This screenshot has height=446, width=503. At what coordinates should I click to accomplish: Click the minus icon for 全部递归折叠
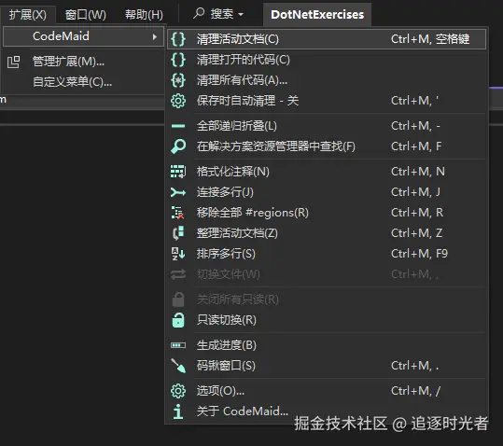coord(178,126)
